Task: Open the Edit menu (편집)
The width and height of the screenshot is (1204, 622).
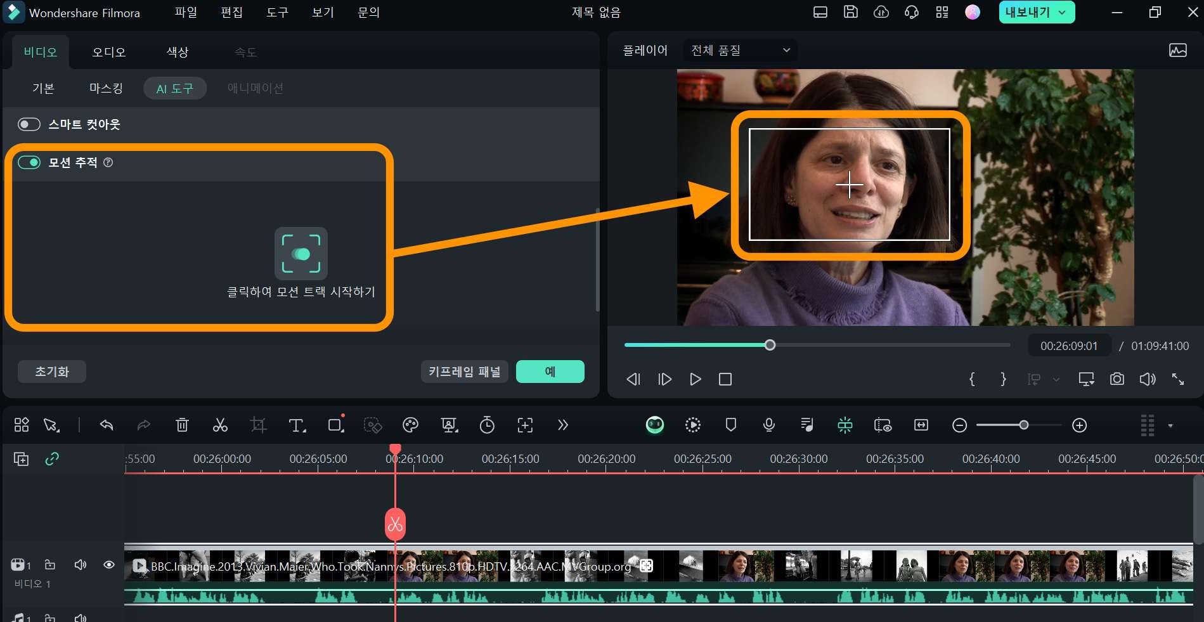Action: click(x=231, y=12)
